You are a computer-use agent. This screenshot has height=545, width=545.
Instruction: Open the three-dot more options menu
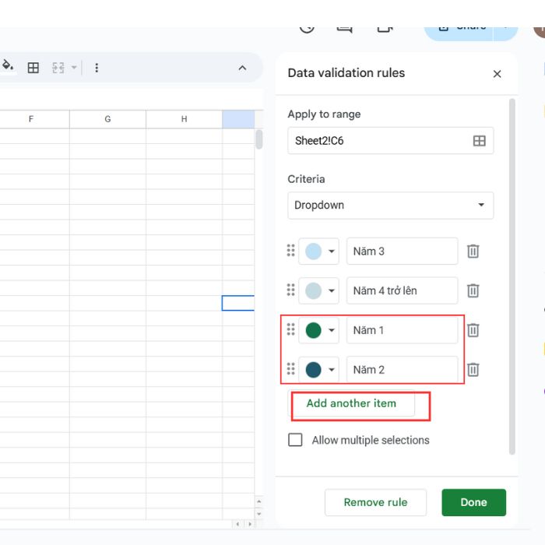tap(97, 68)
